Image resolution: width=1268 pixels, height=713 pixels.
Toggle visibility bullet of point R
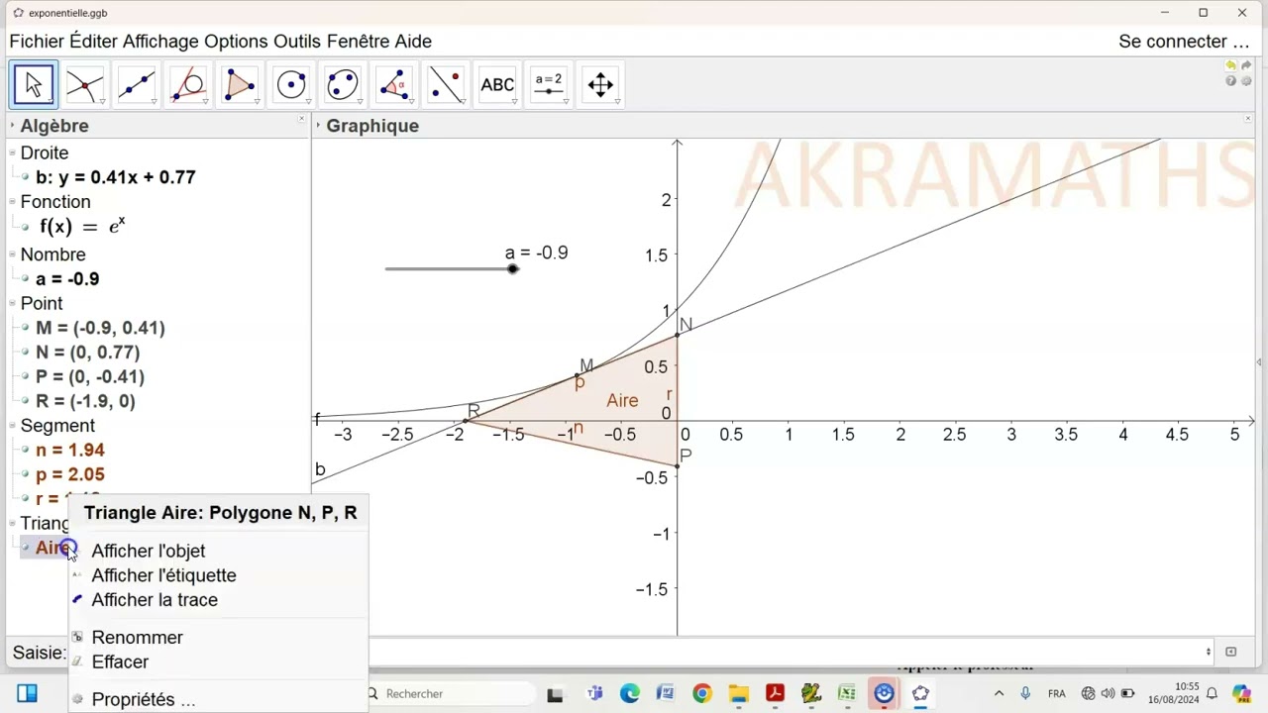click(26, 401)
